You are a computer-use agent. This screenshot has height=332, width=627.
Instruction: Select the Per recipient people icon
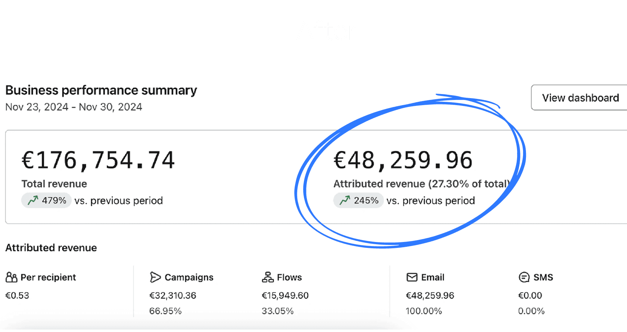pos(11,277)
